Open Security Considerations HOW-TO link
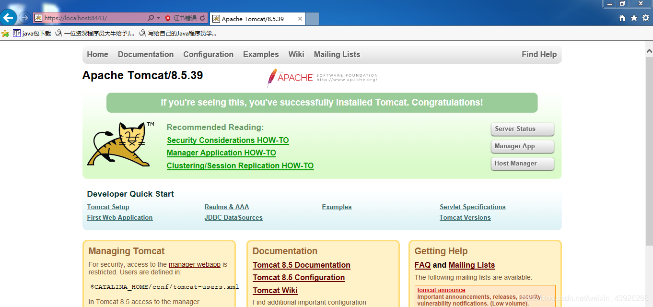Image resolution: width=653 pixels, height=307 pixels. point(228,140)
